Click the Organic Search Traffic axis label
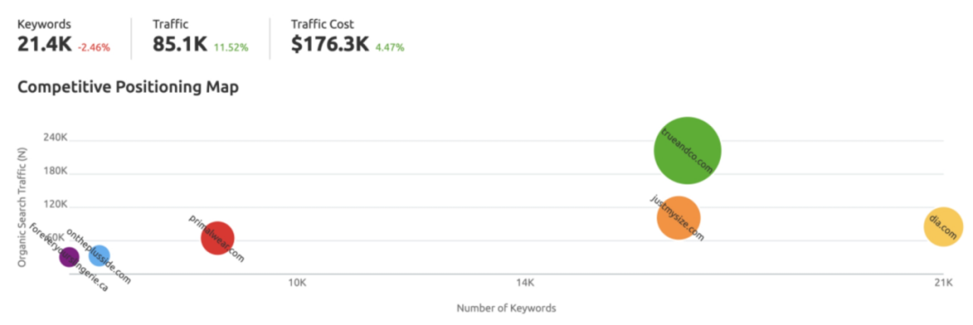Screen dimensions: 973x325 [x=23, y=209]
